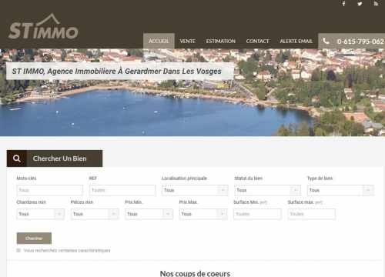The image size is (385, 277).
Task: Open the Localisation principale dropdown
Action: pos(195,190)
